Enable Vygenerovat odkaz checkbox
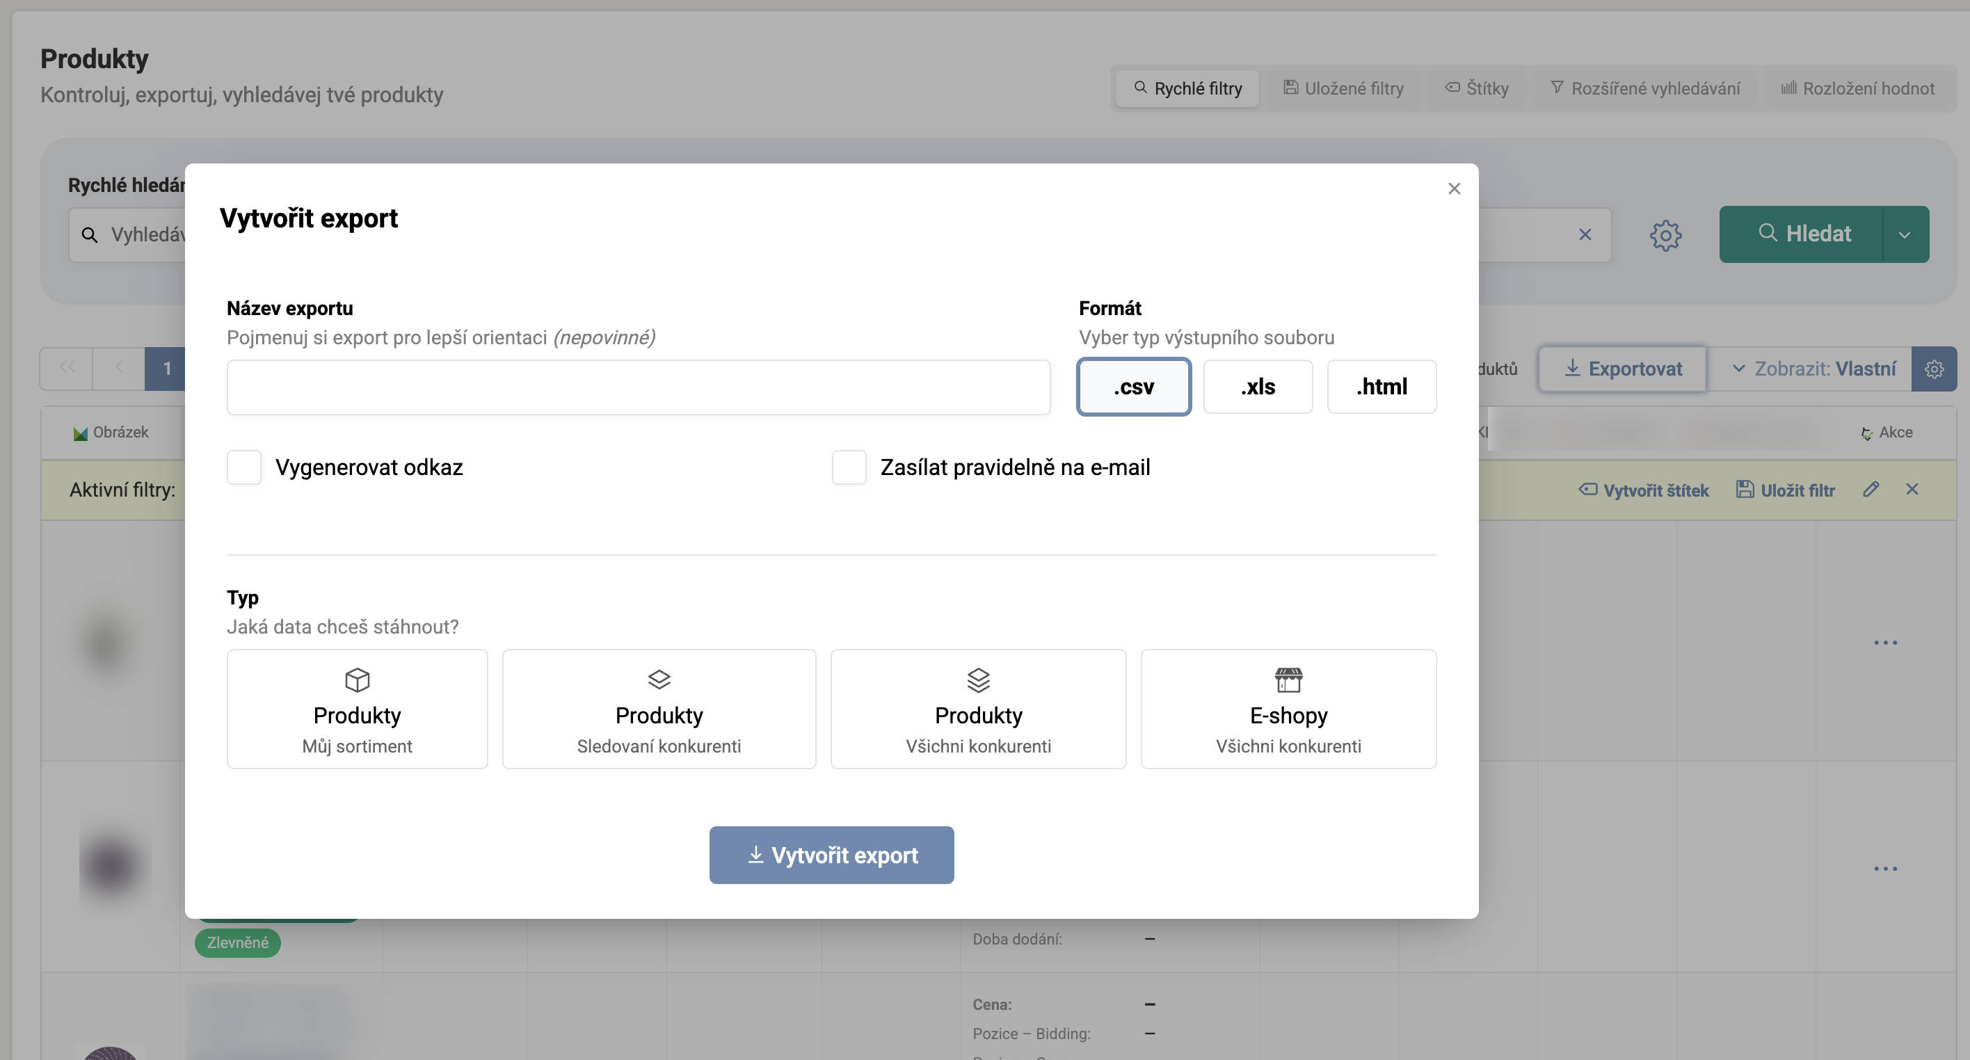 coord(244,467)
